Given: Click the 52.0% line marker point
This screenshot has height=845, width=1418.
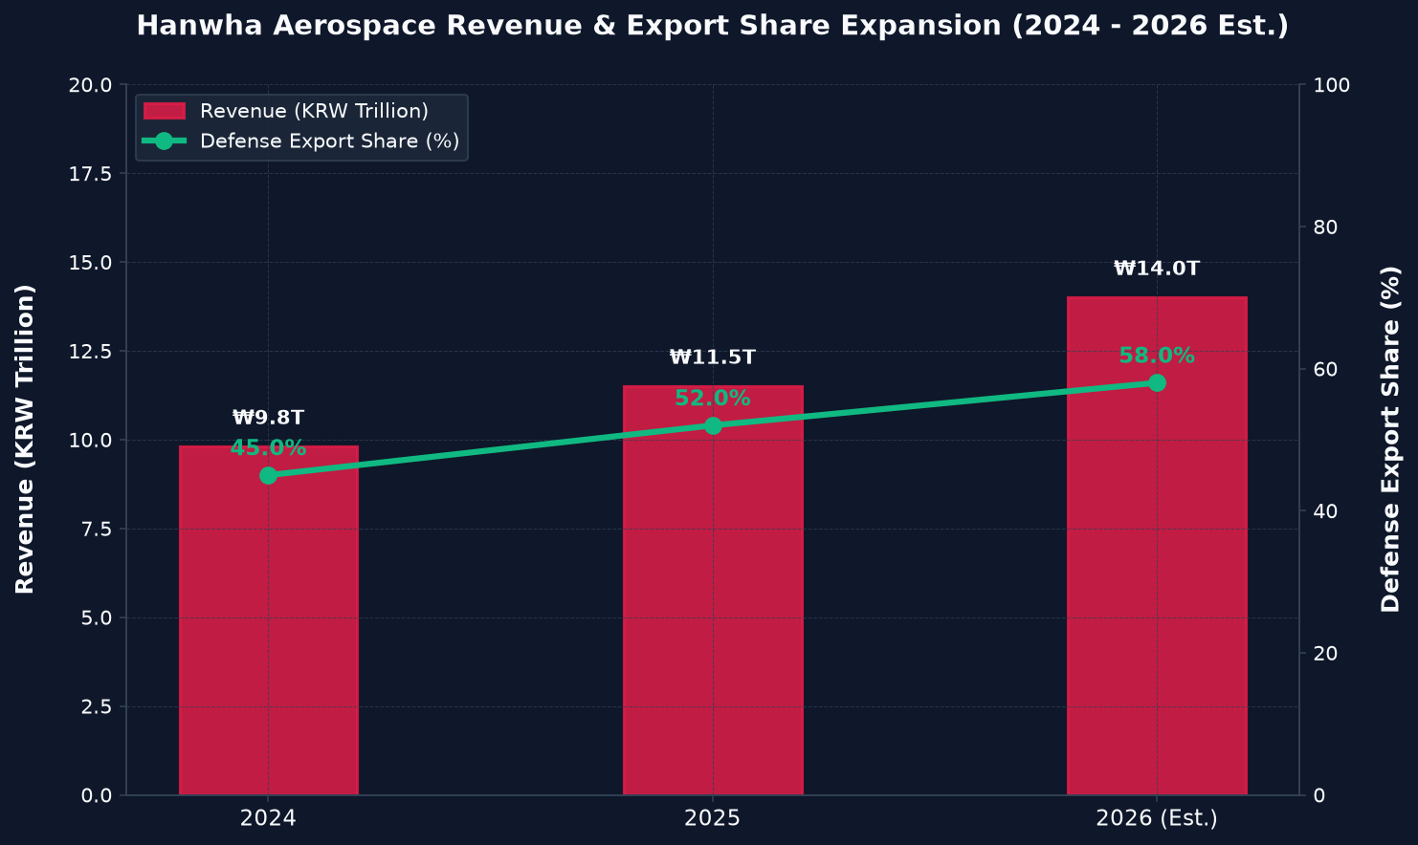Looking at the screenshot, I should tap(713, 425).
